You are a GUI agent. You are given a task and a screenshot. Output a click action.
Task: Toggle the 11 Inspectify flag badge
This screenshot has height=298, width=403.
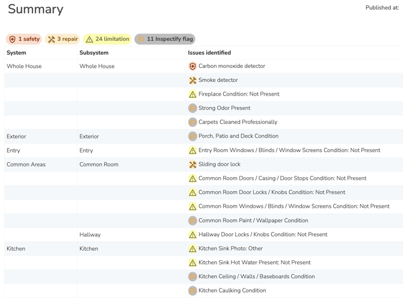pos(165,39)
